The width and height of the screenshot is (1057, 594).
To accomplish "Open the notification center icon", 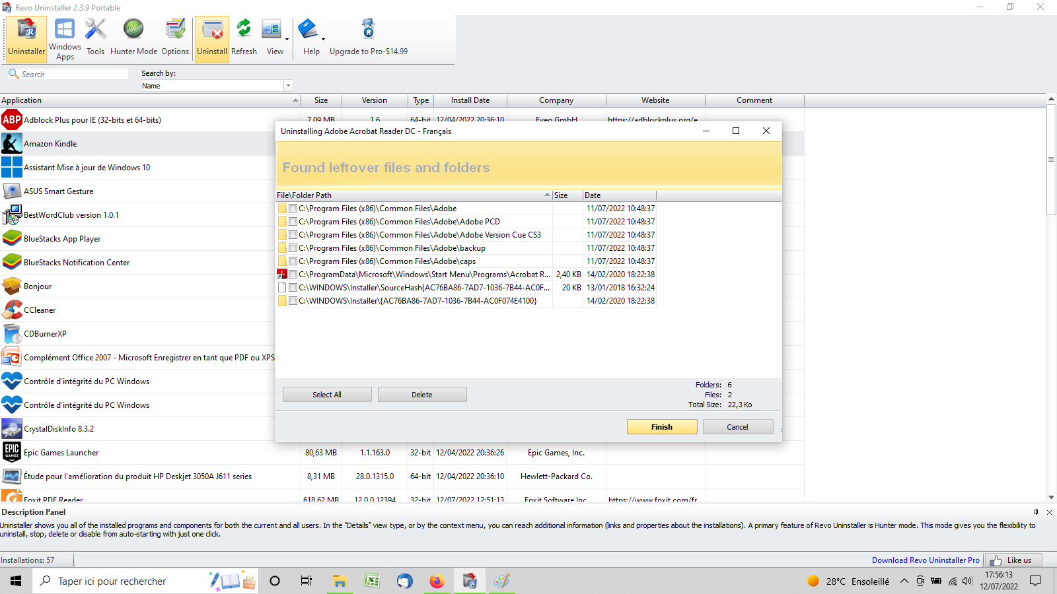I will [x=1035, y=581].
